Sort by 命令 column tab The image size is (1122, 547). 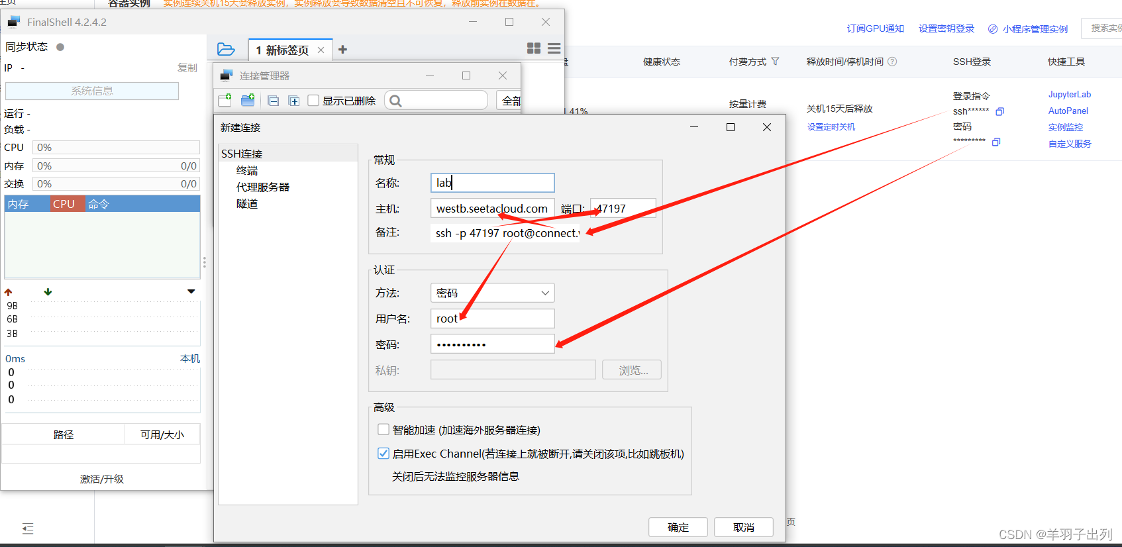(143, 204)
